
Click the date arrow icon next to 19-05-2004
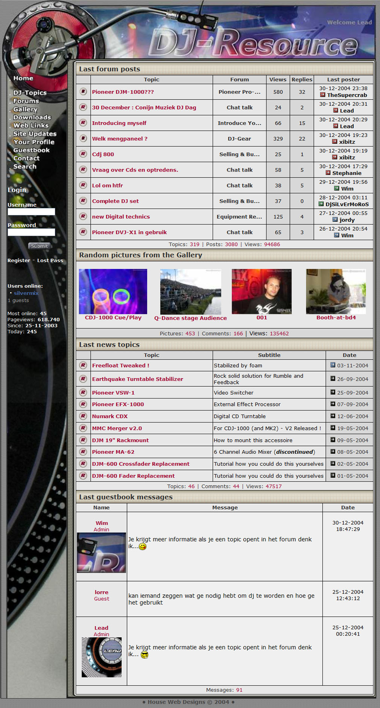(x=333, y=428)
